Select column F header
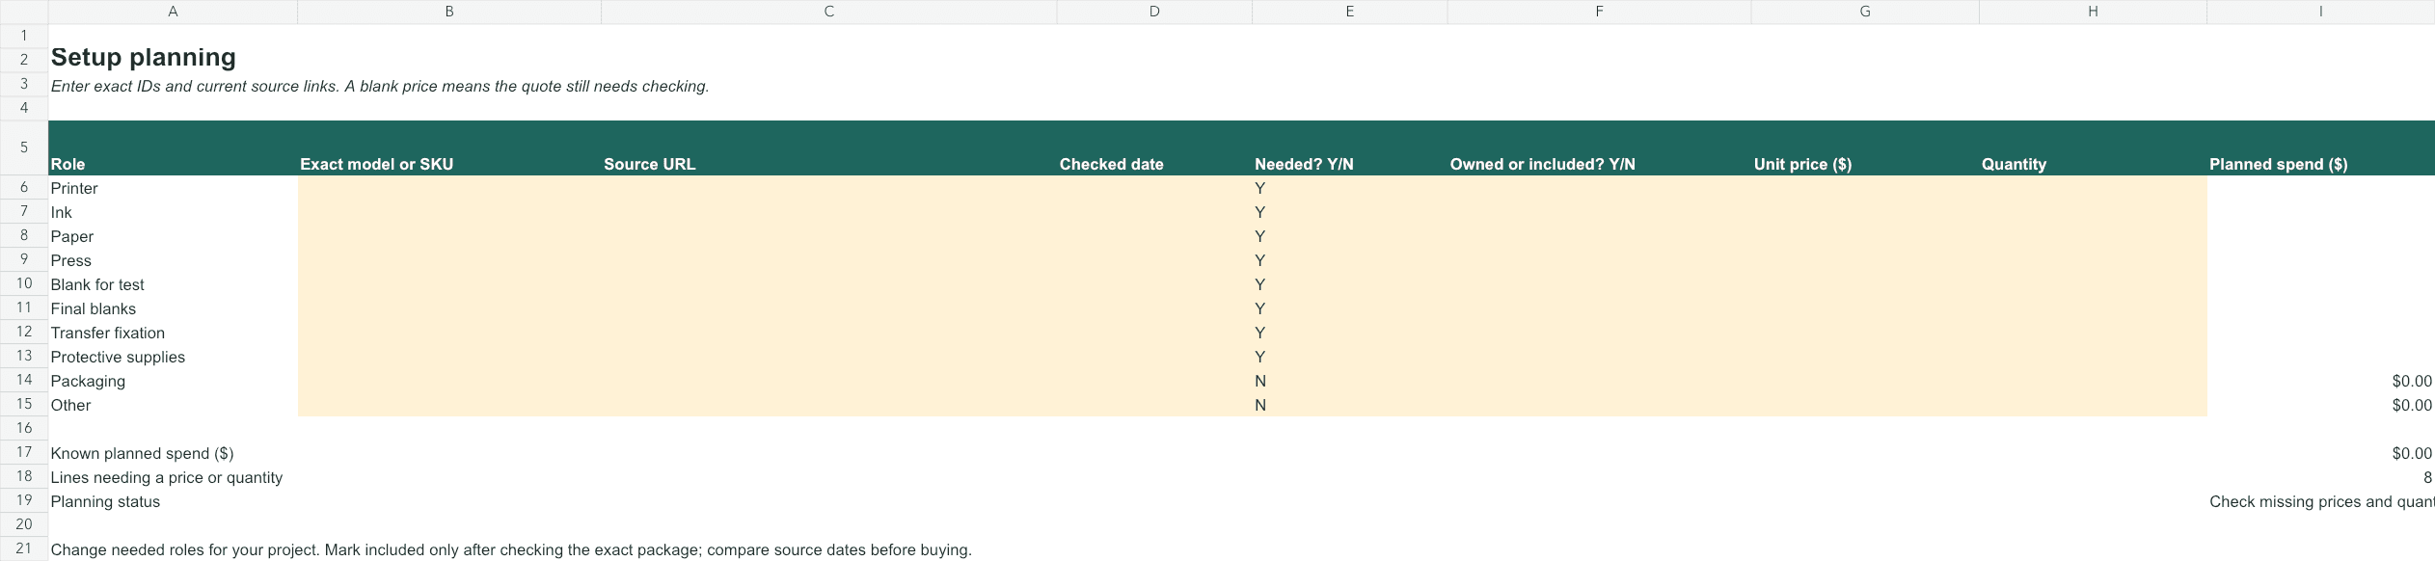Image resolution: width=2435 pixels, height=561 pixels. 1599,12
